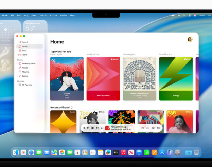Open the volume speaker control
The image size is (212, 167).
tap(158, 128)
